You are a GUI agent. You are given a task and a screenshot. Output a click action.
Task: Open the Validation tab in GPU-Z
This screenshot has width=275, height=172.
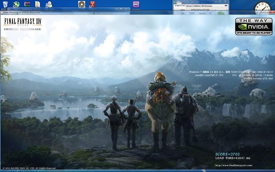pos(197,6)
